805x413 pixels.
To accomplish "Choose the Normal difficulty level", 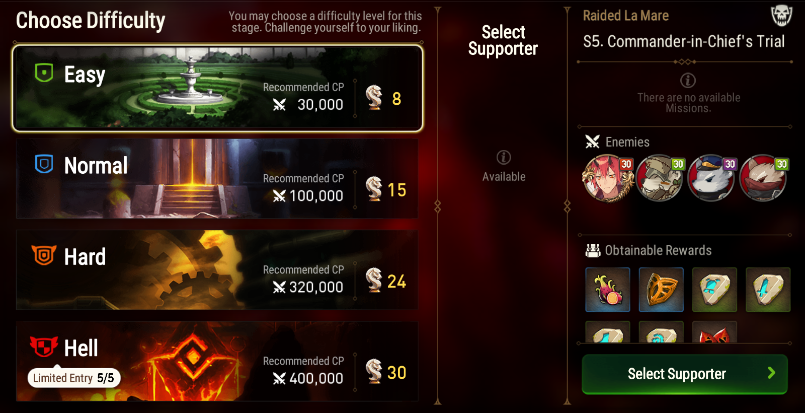I will [217, 179].
